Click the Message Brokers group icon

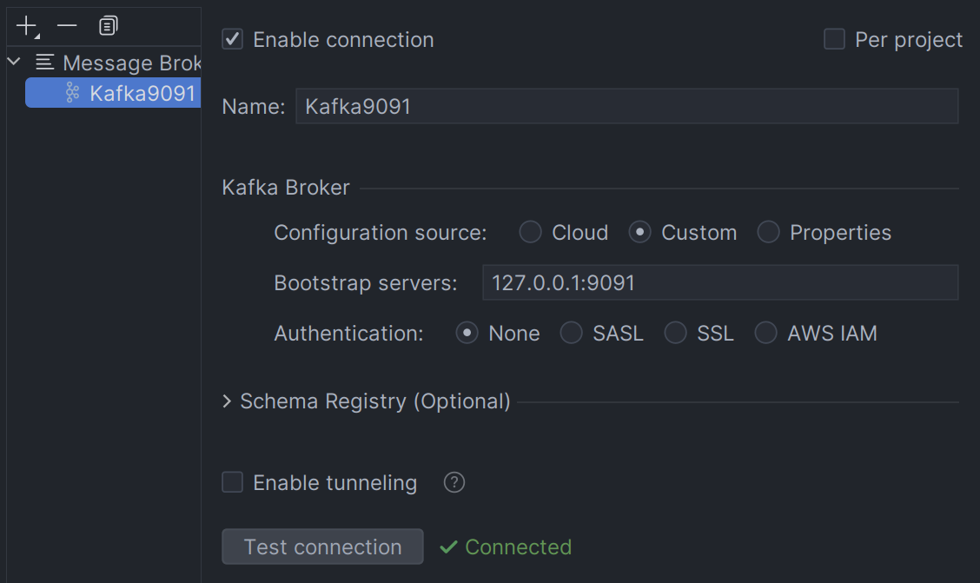pos(45,63)
